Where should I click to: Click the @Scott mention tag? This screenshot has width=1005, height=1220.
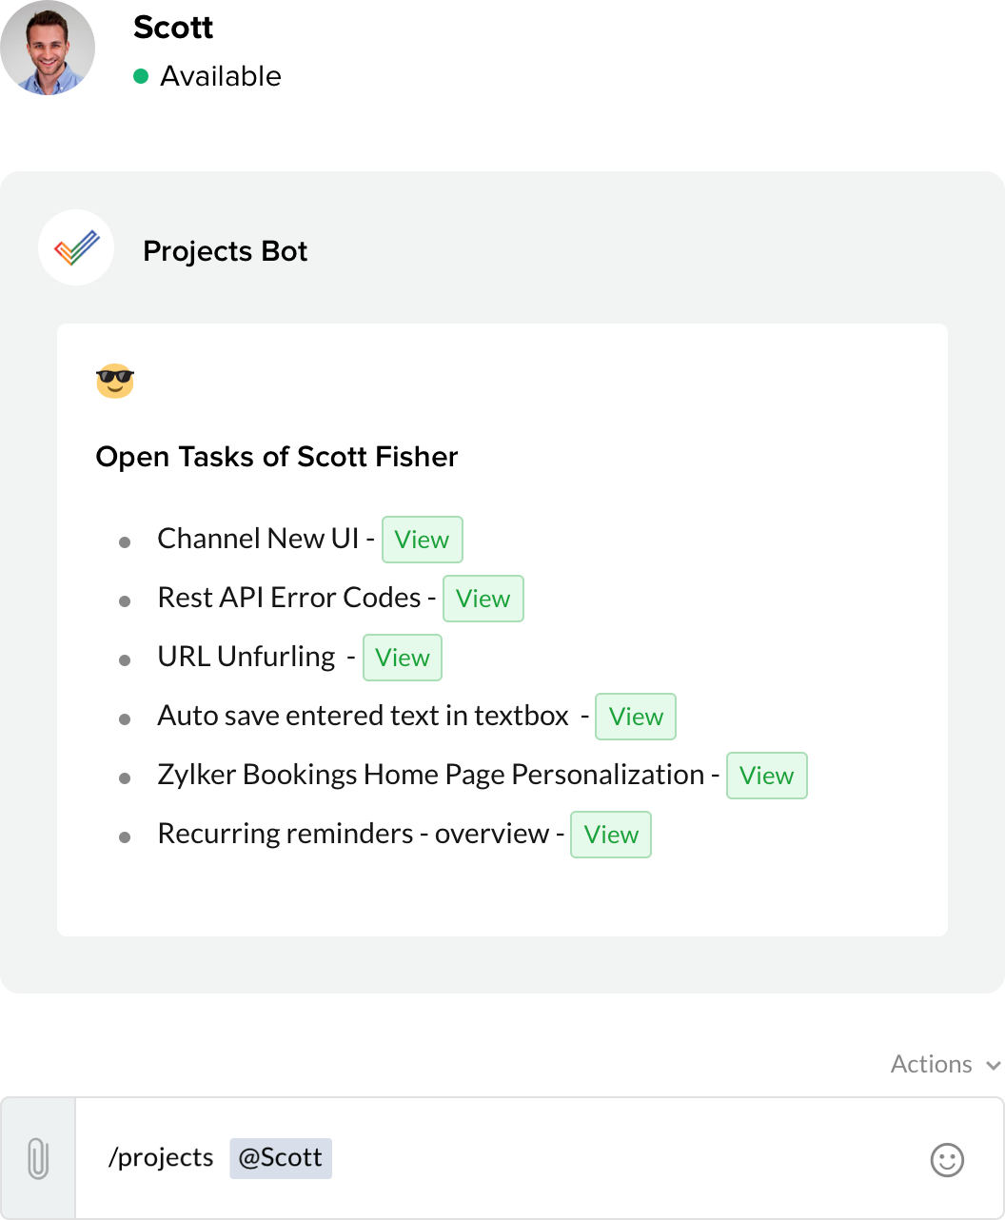(x=281, y=1158)
